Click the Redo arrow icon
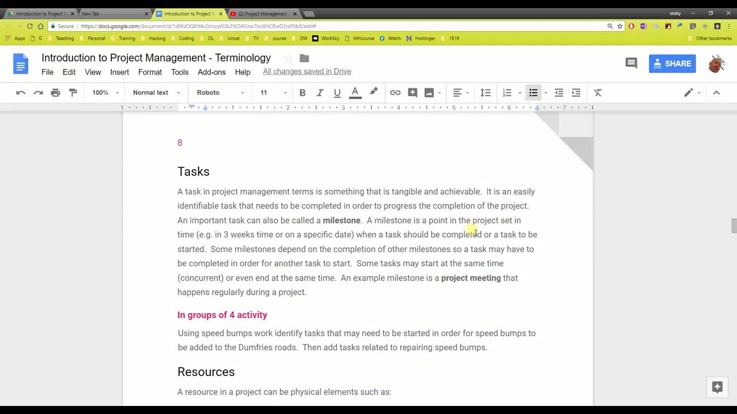Image resolution: width=737 pixels, height=414 pixels. point(38,93)
